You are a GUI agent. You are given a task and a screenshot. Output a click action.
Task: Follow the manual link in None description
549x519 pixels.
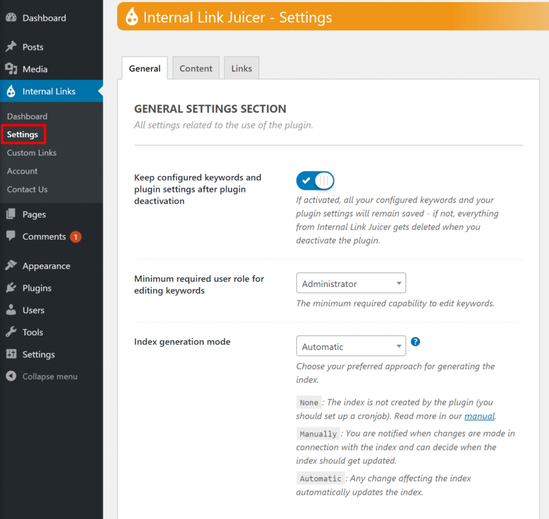click(479, 416)
